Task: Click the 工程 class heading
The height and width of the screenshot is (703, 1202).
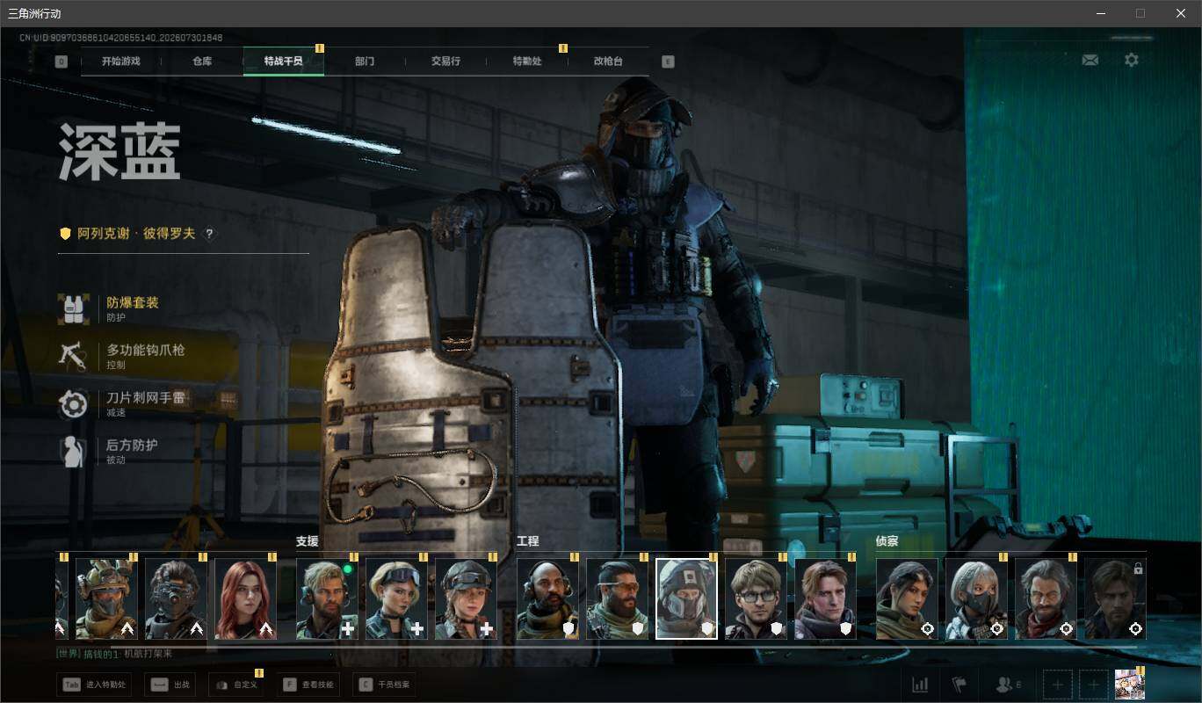Action: (x=527, y=541)
